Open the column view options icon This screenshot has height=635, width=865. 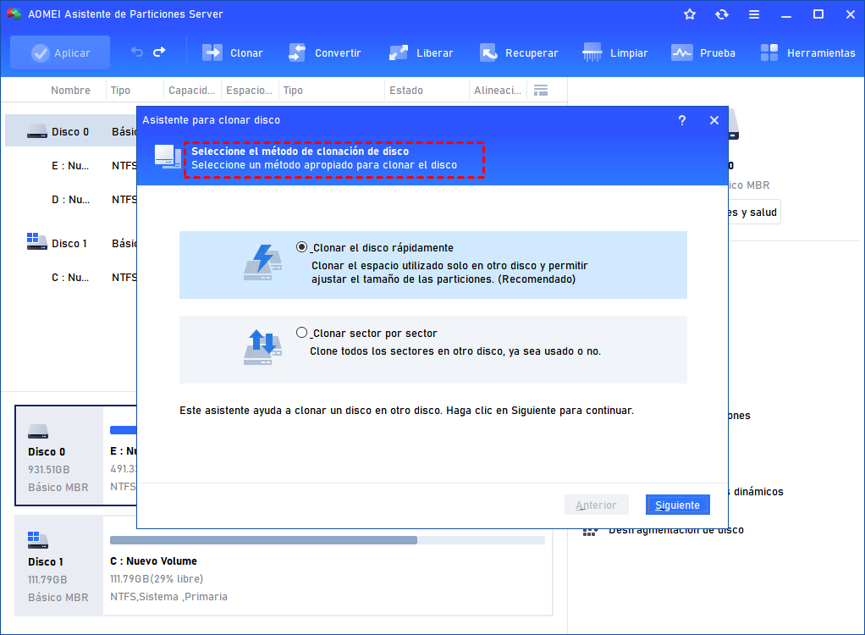pos(541,90)
